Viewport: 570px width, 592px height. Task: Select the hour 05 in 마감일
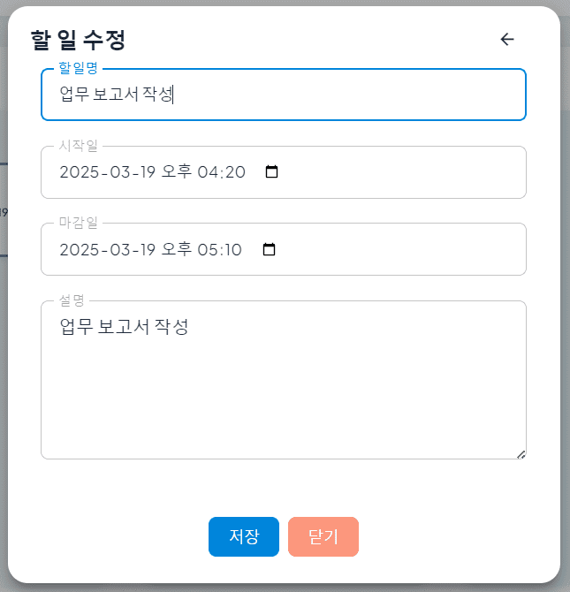pyautogui.click(x=209, y=250)
